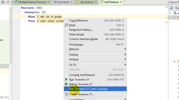Viewport: 179px width, 100px height.
Task: Expand the Folding submenu arrow
Action: pos(125,54)
